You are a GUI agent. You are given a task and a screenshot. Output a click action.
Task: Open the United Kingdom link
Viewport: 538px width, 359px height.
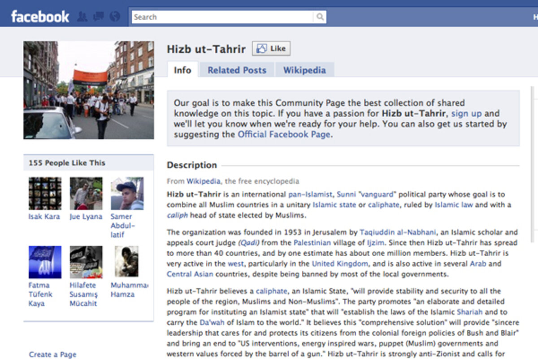click(x=340, y=263)
